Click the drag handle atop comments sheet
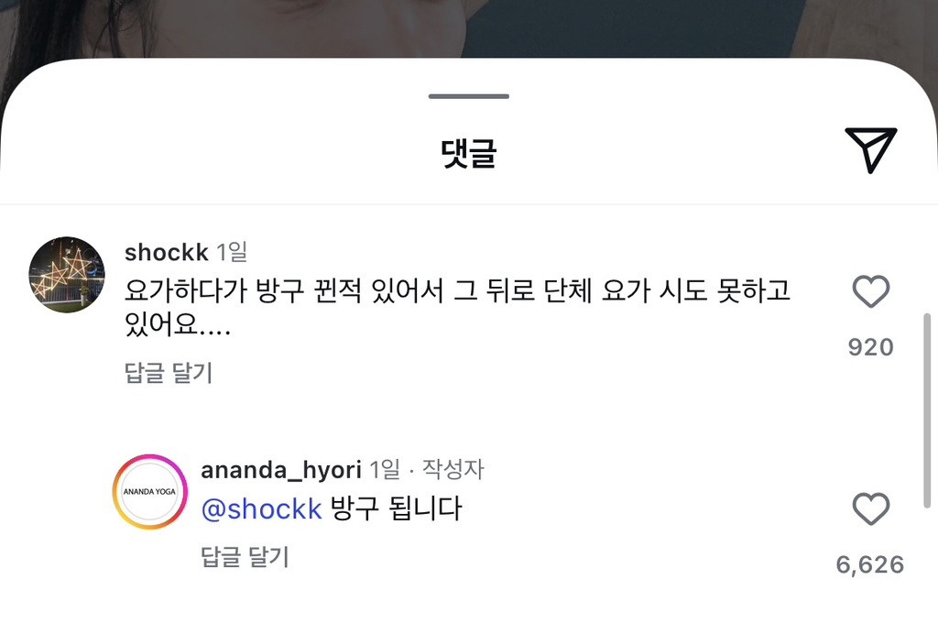Screen dimensions: 938x623 tap(468, 96)
